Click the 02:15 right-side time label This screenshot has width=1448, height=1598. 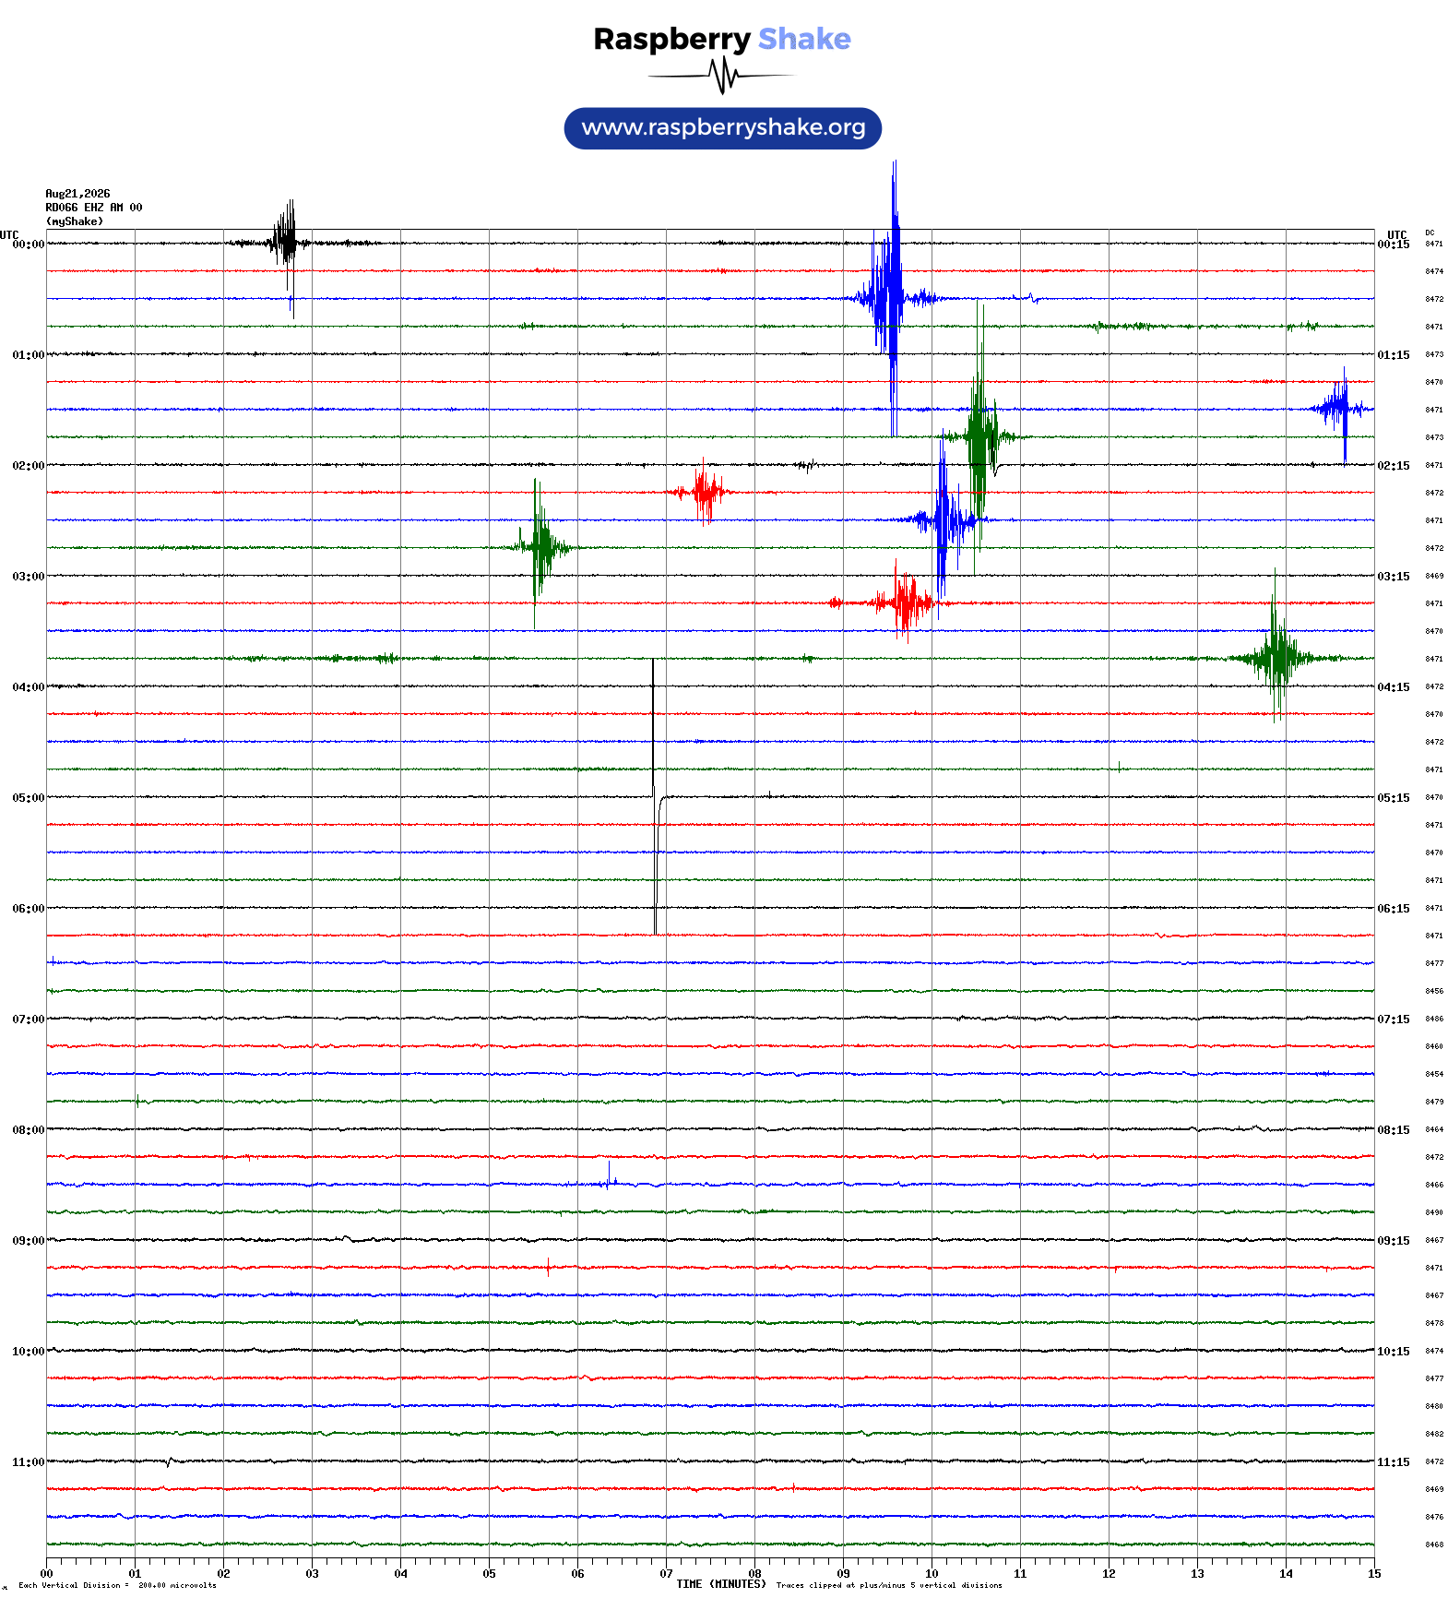pyautogui.click(x=1393, y=465)
